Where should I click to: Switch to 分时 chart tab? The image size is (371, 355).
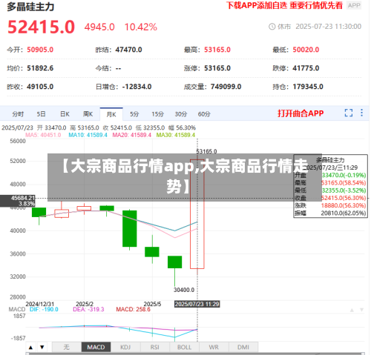coord(18,114)
